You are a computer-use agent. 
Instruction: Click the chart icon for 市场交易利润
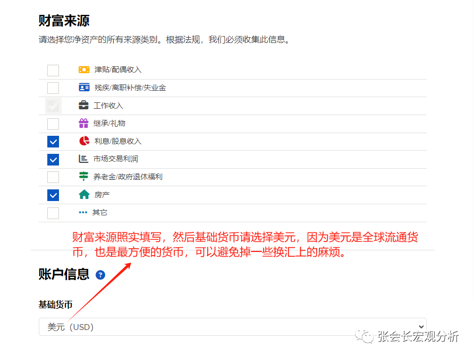click(x=83, y=159)
